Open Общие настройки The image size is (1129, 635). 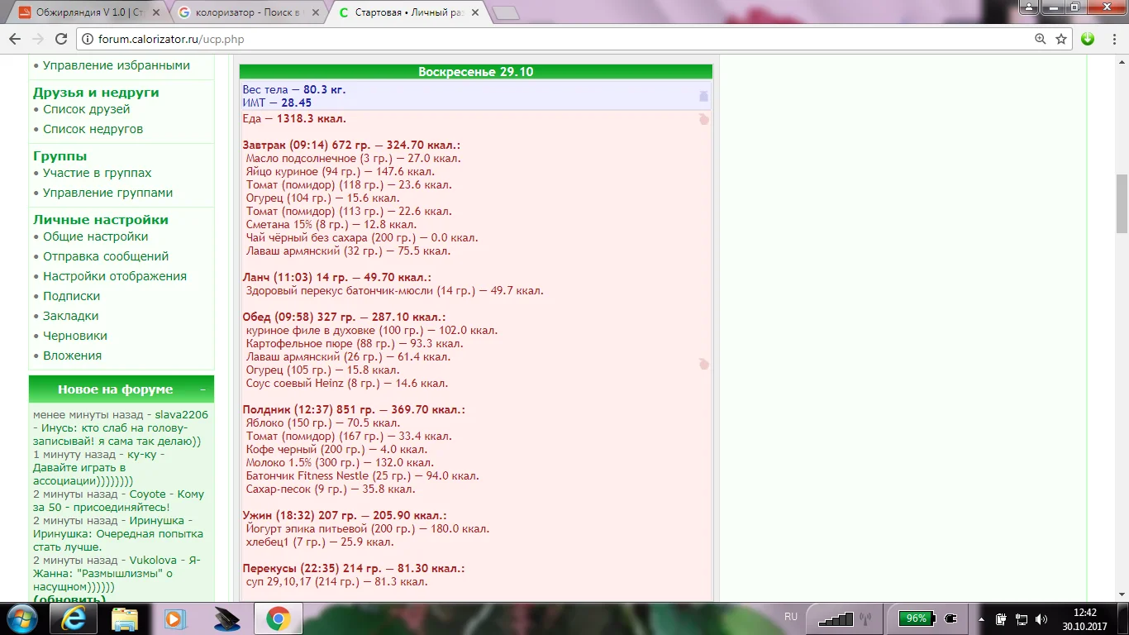pos(96,236)
